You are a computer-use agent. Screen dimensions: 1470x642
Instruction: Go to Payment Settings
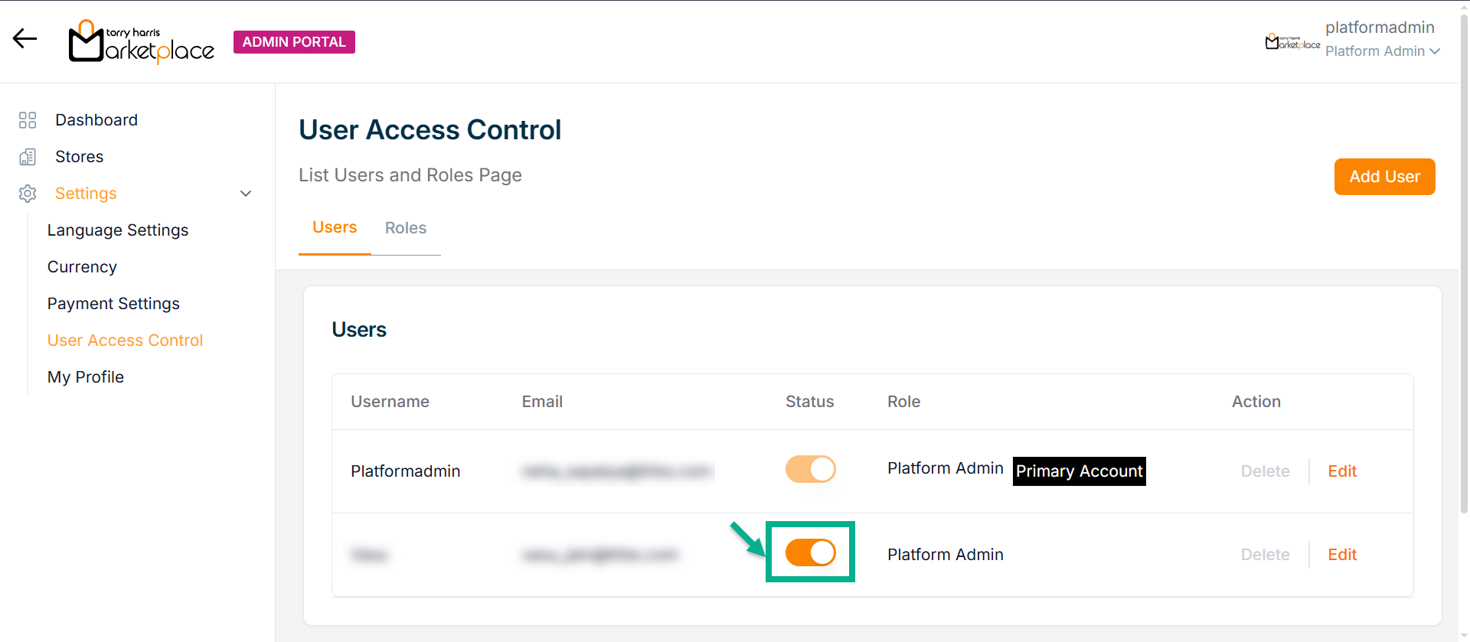click(113, 304)
